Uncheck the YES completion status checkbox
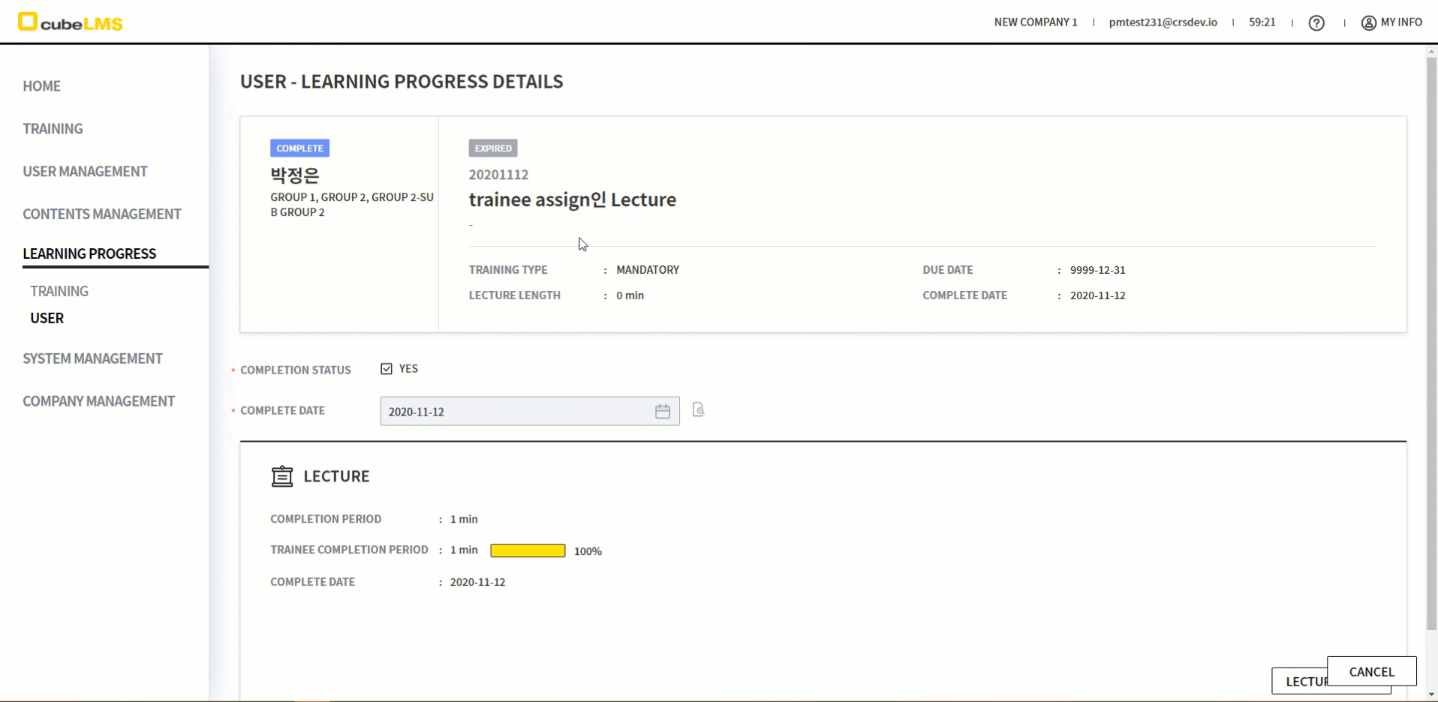The image size is (1438, 702). pos(387,369)
